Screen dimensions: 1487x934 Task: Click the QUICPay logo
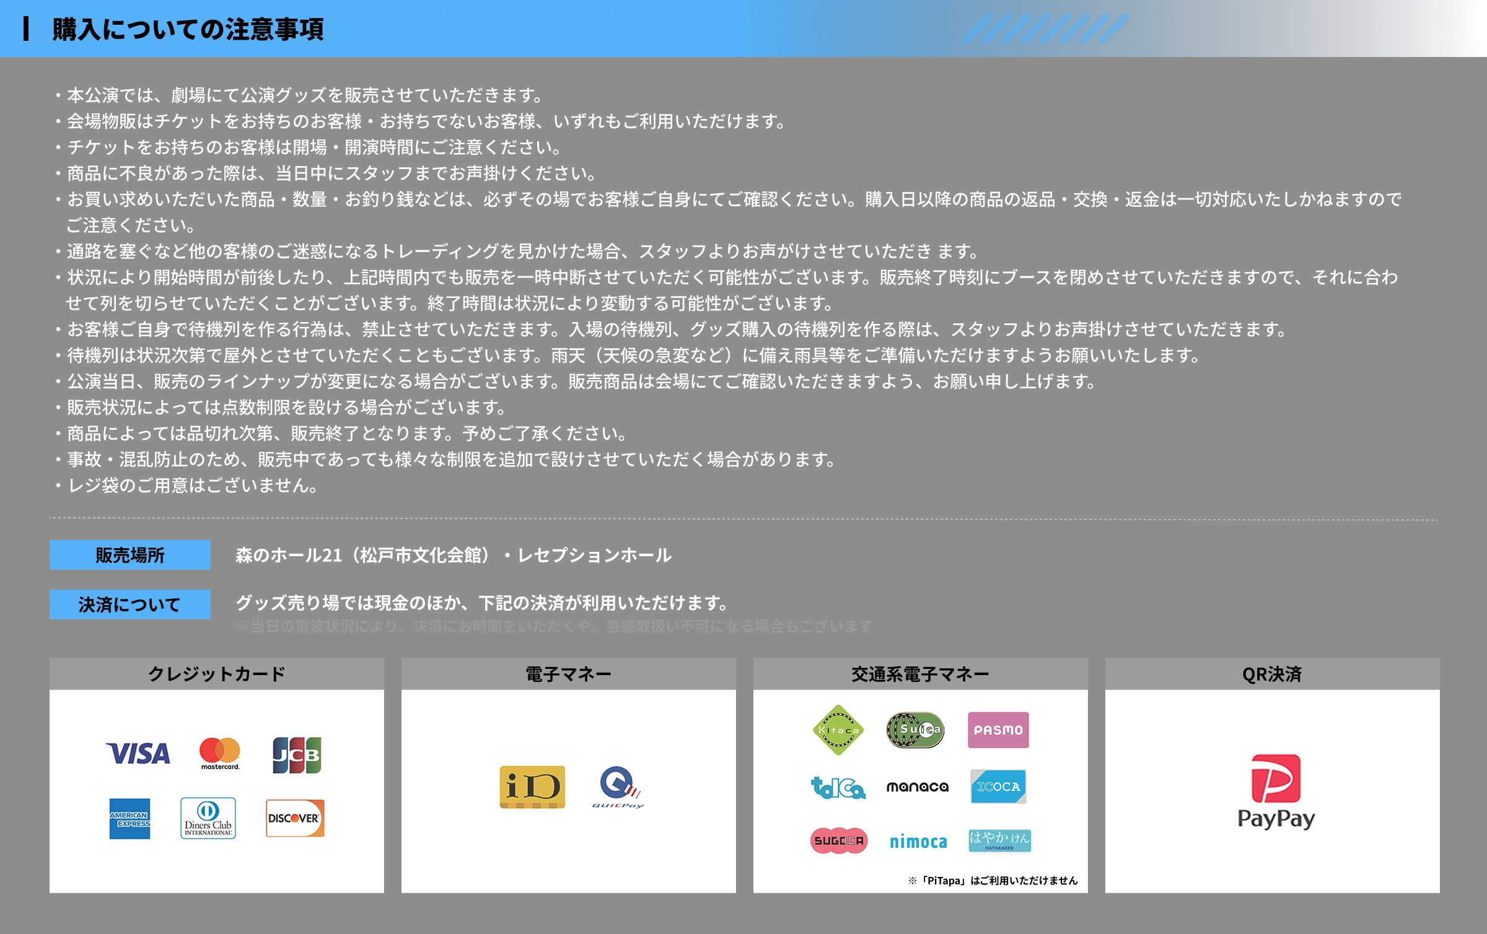(x=618, y=787)
